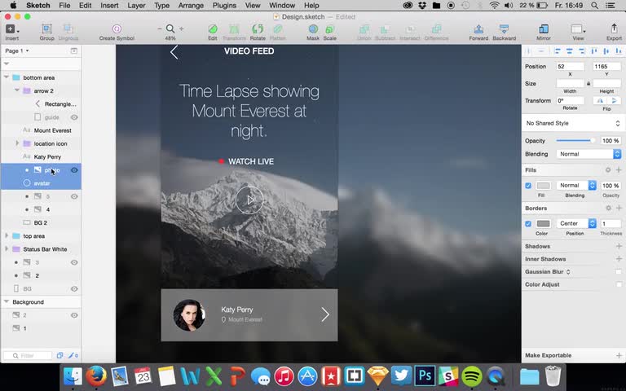Align selected layers to top edge
Screen dimensions: 626x391
pyautogui.click(x=594, y=51)
